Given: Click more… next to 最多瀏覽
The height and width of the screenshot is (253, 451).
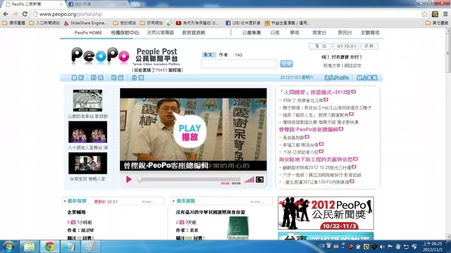Looking at the screenshot, I should click(x=257, y=202).
